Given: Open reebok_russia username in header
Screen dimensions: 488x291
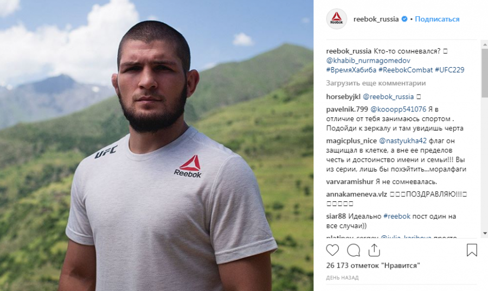Looking at the screenshot, I should pyautogui.click(x=376, y=19).
